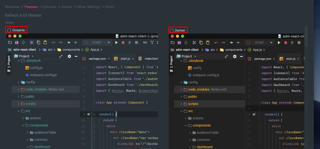Click the components breadcrumb in Darker preview
This screenshot has width=320, height=149.
(231, 50)
